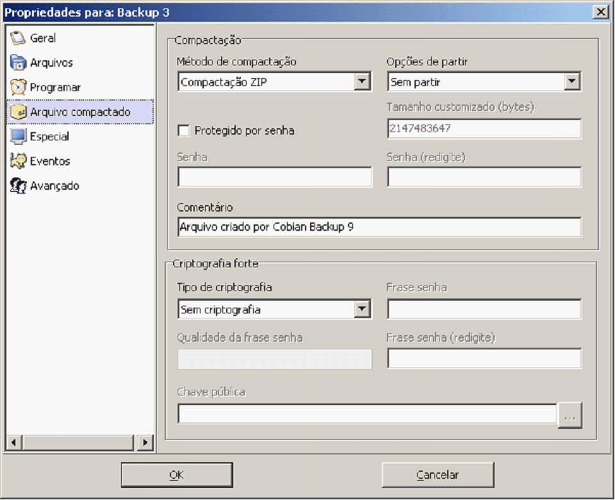The width and height of the screenshot is (615, 500).
Task: Click the sidebar scrollbar right arrow
Action: (146, 442)
